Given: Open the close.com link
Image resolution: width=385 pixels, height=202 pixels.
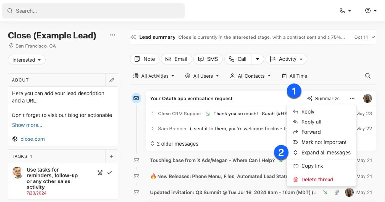Looking at the screenshot, I should point(33,139).
